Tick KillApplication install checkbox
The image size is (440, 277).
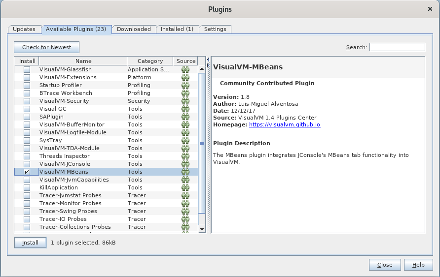pos(27,187)
